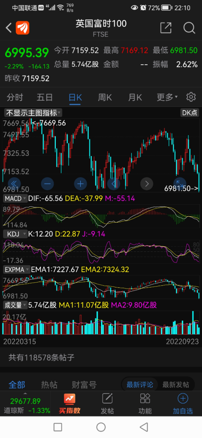
Task: Zoom in chart with plus icon
Action: tap(80, 184)
